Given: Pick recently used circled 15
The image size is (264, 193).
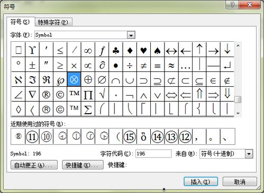Looking at the screenshot, I should pyautogui.click(x=130, y=136).
